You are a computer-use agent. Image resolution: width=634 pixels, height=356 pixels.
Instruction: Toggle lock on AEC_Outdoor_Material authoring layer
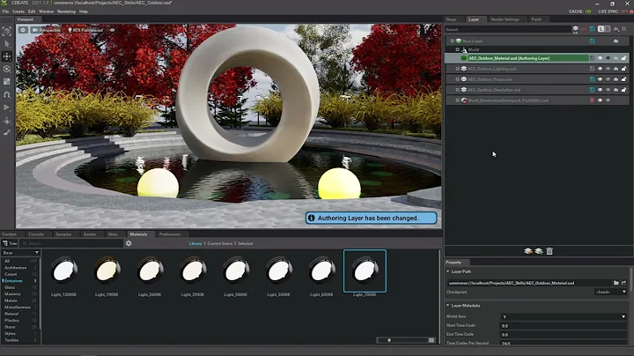pyautogui.click(x=624, y=58)
